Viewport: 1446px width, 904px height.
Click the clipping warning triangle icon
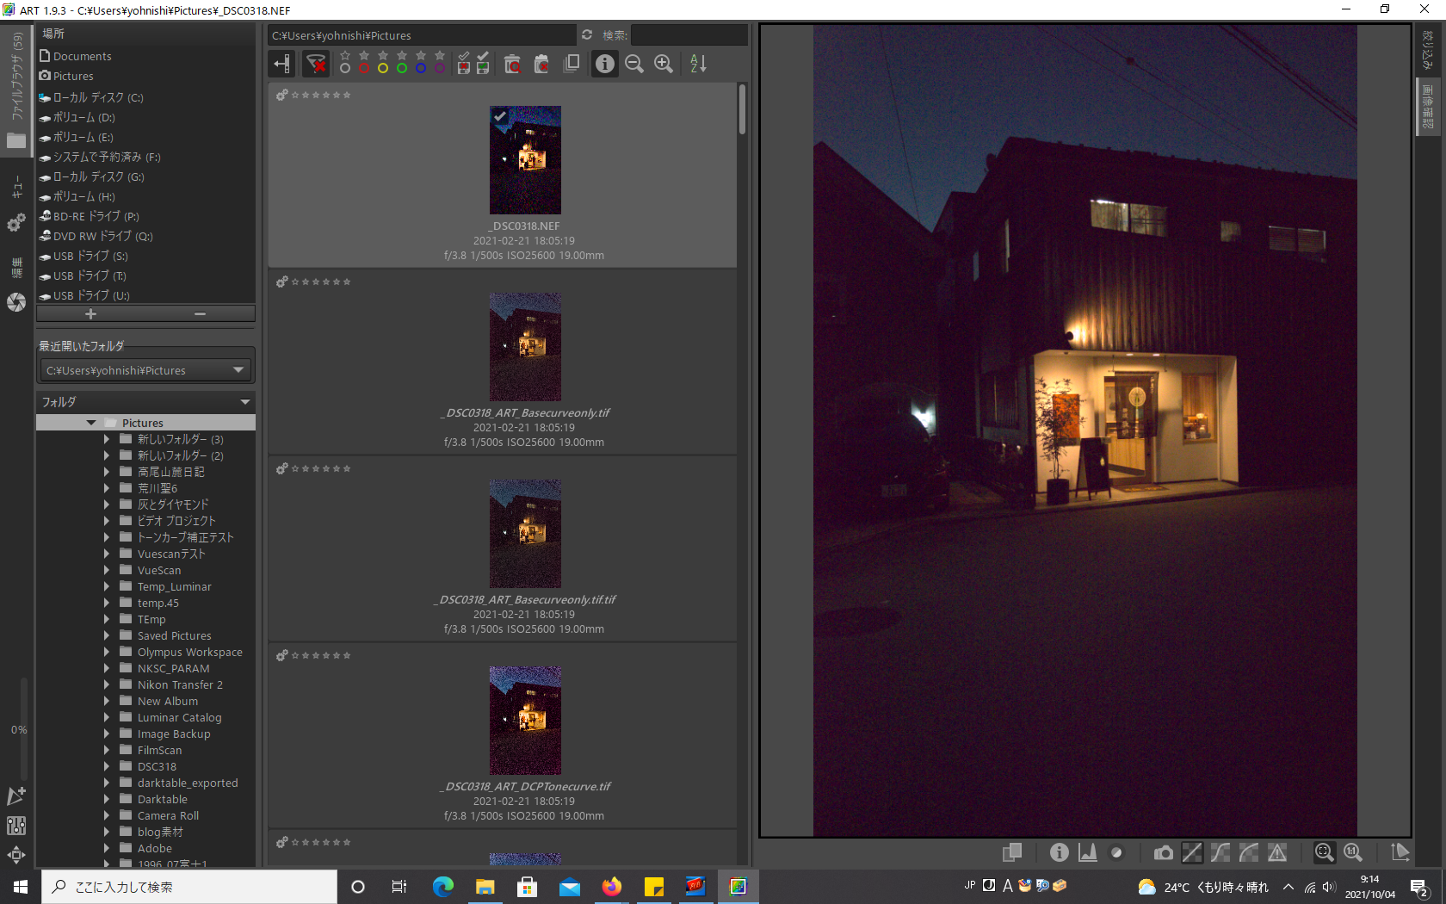coord(1277,852)
